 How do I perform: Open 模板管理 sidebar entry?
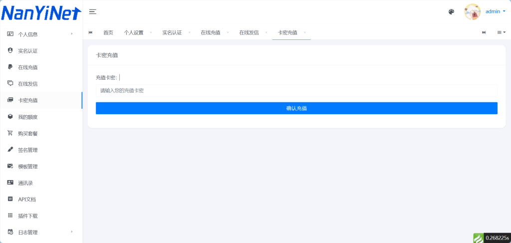click(28, 167)
